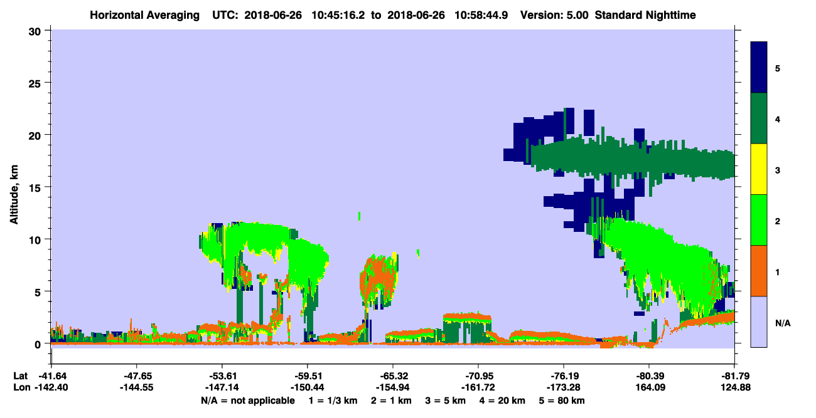This screenshot has height=418, width=816.
Task: Click longitude value -150.44
Action: (307, 388)
